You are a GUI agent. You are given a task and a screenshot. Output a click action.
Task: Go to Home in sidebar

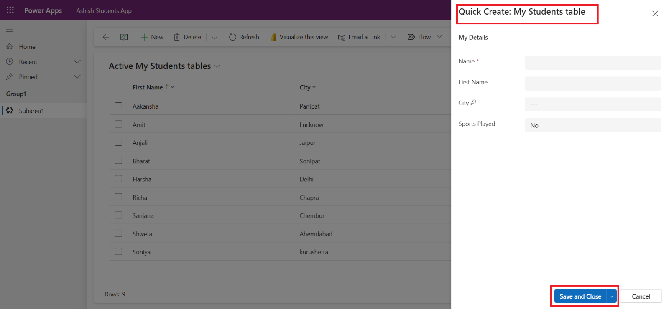tap(27, 47)
